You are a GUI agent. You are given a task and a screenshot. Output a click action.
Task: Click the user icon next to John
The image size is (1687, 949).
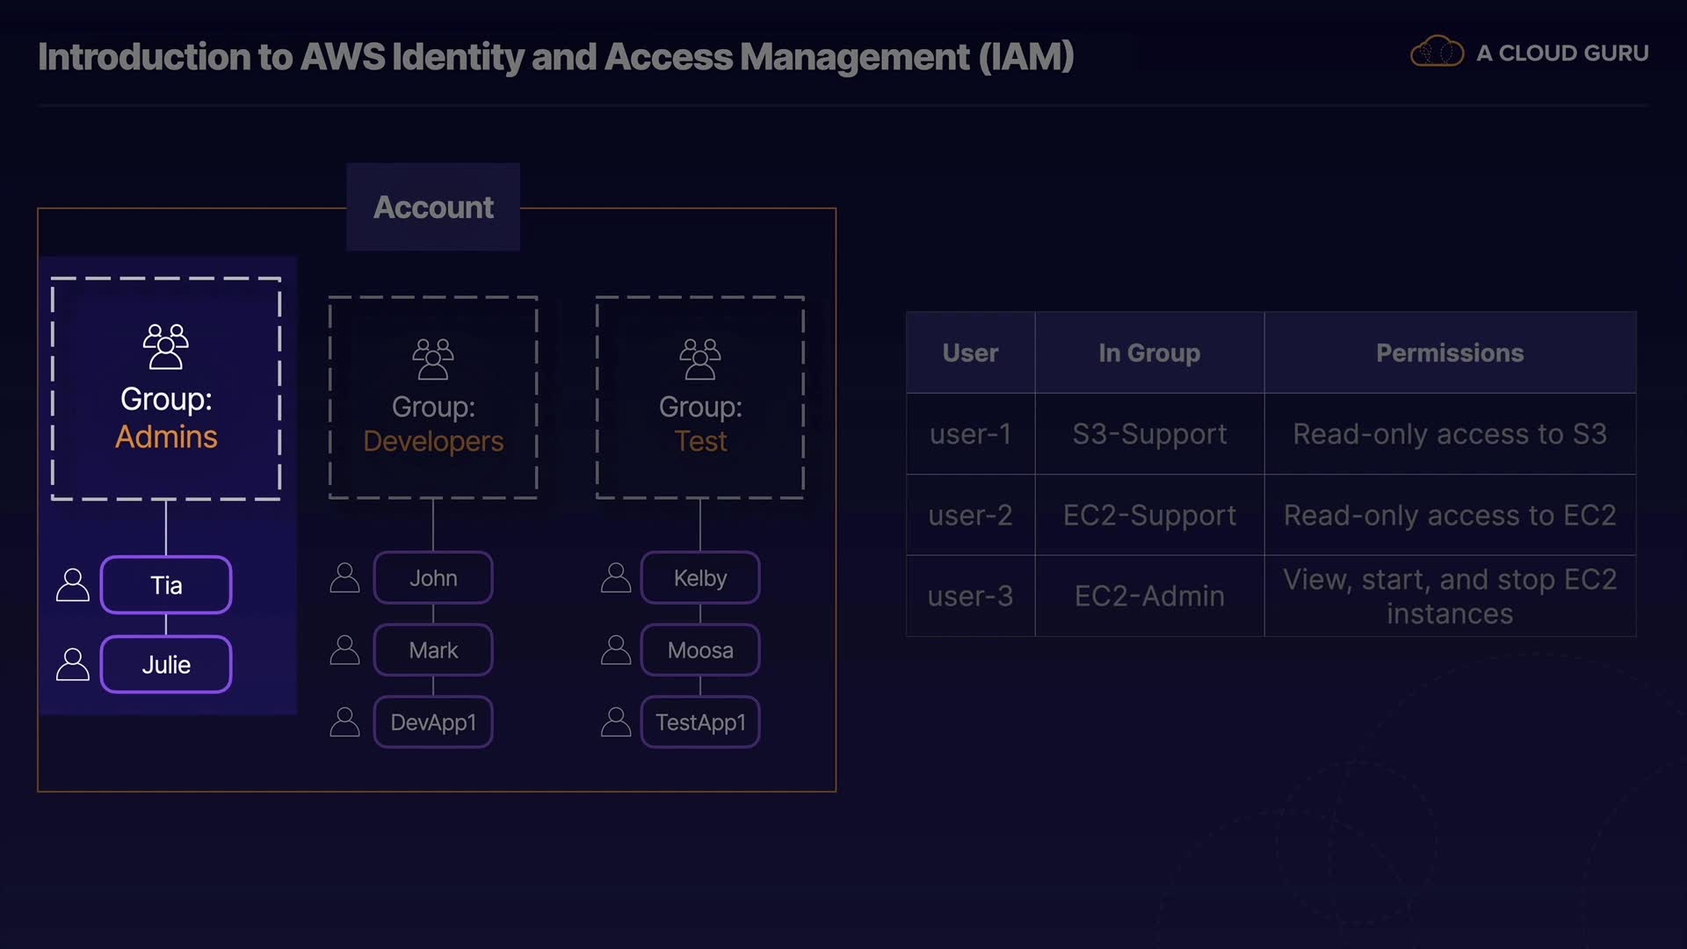(x=344, y=578)
